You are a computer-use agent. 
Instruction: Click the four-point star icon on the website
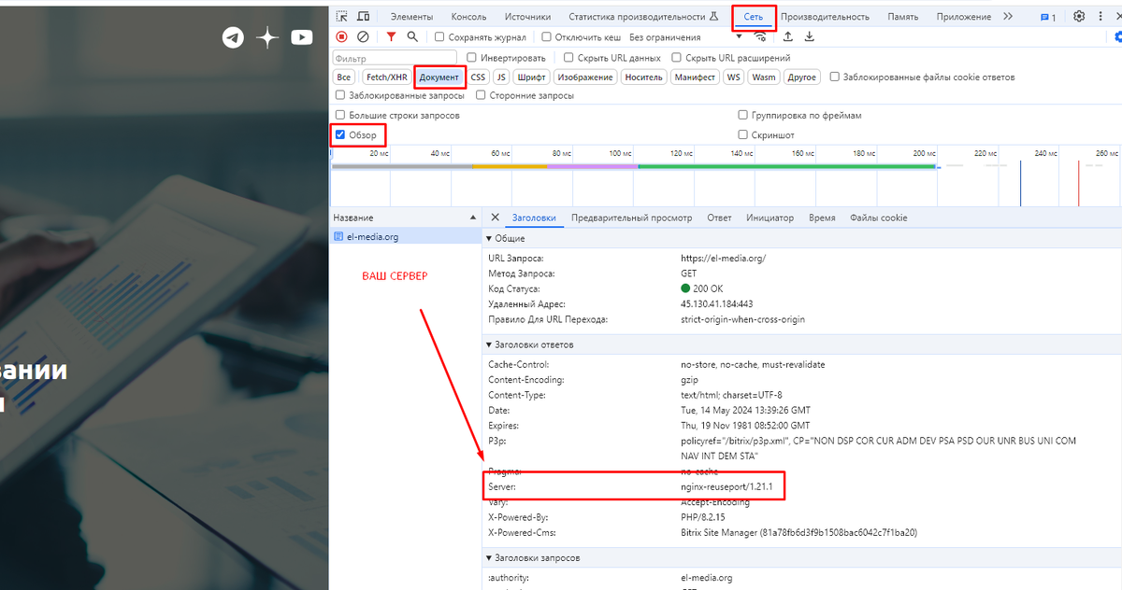coord(268,37)
